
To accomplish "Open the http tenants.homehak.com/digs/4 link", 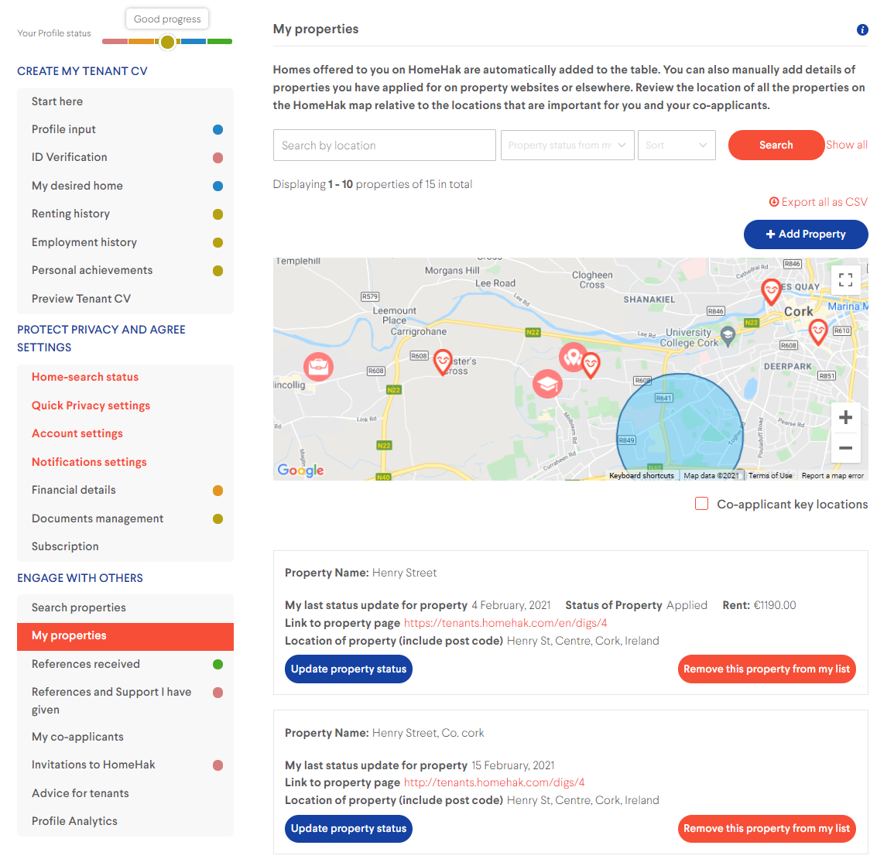I will (495, 782).
